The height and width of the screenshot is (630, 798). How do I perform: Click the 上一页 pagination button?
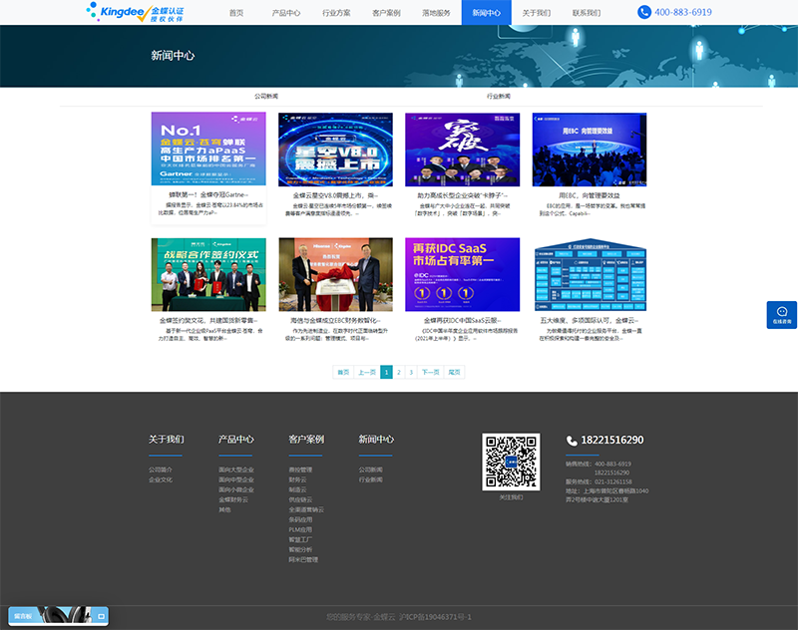(x=367, y=372)
